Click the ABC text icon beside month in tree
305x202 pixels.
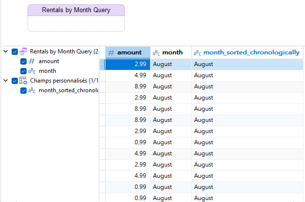pos(32,71)
